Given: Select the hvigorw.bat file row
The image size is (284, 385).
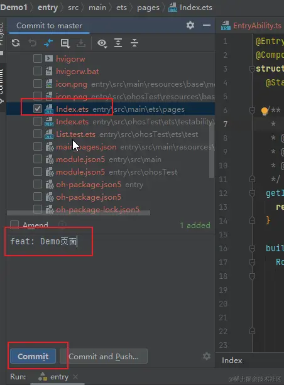Looking at the screenshot, I should coord(111,71).
